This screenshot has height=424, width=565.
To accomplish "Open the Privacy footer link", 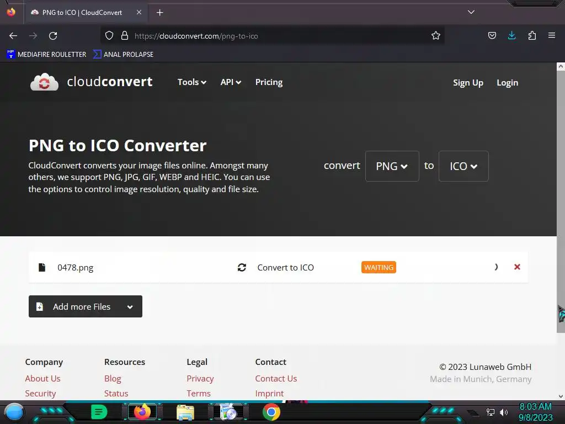I will pyautogui.click(x=200, y=379).
